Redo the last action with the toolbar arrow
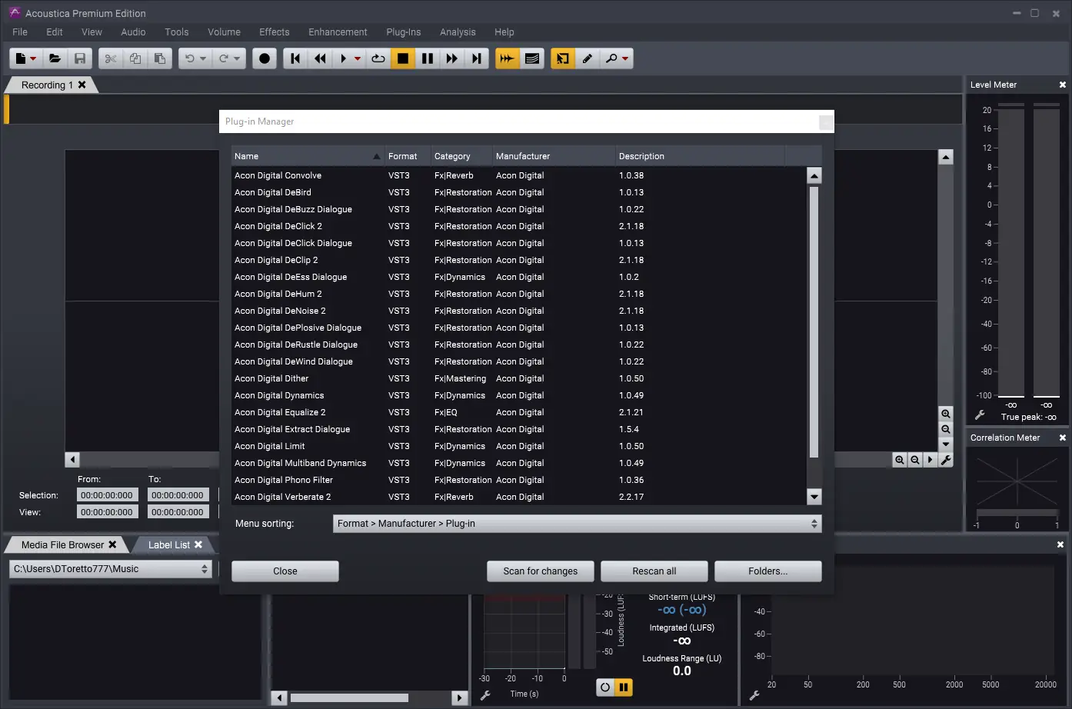Image resolution: width=1072 pixels, height=709 pixels. [223, 58]
